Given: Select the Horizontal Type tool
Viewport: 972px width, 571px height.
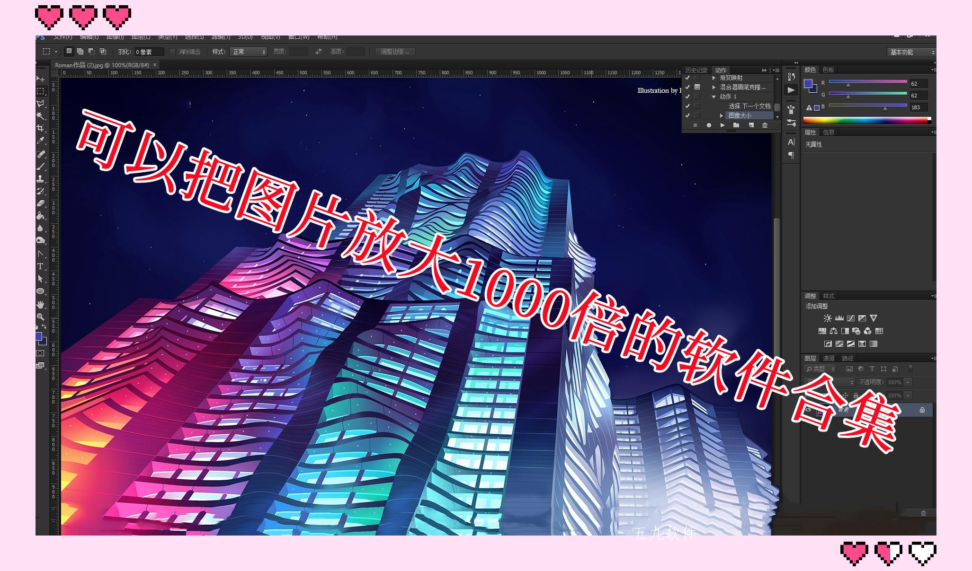Looking at the screenshot, I should coord(41,266).
